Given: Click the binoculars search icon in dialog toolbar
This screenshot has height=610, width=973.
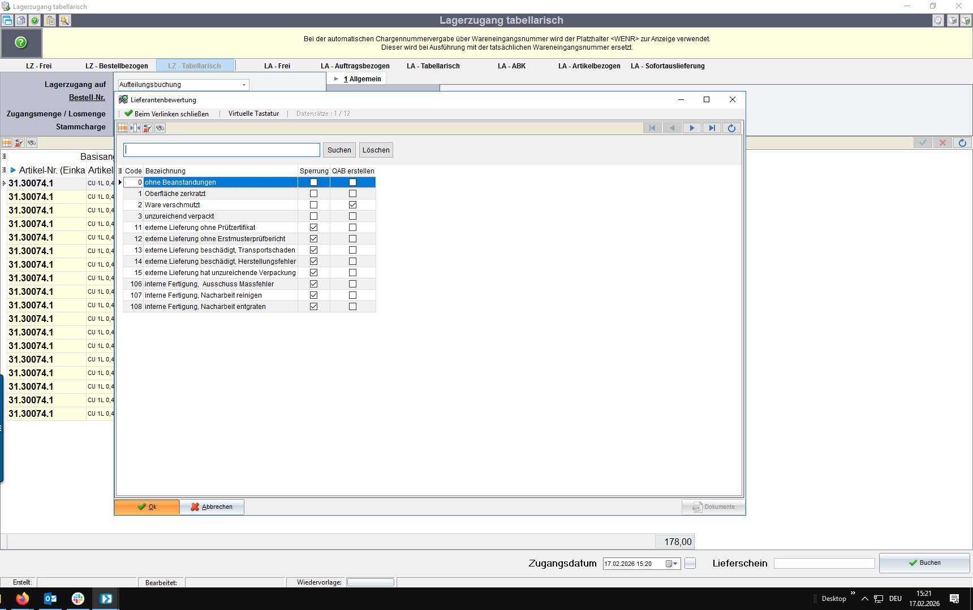Looking at the screenshot, I should (160, 128).
